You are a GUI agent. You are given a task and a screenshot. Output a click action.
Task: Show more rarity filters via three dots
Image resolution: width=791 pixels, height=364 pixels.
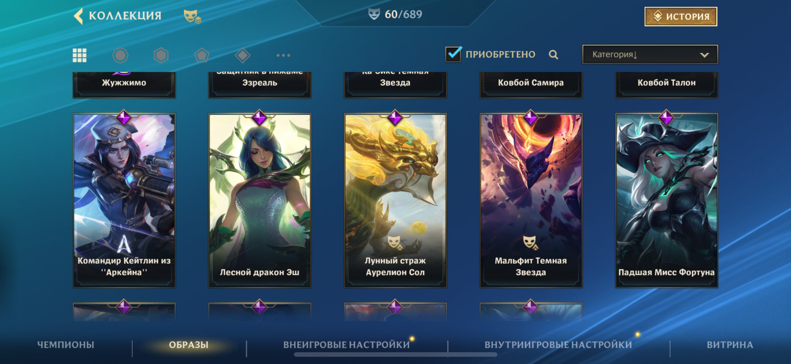[283, 55]
